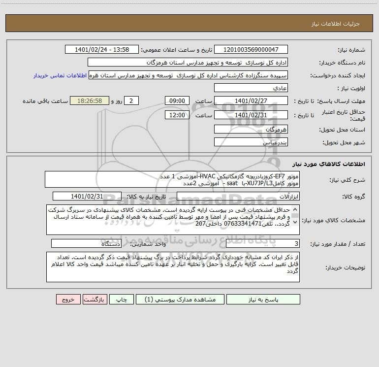Click the گروه کالا field ابزارآلات
This screenshot has height=367, width=379.
click(x=238, y=196)
